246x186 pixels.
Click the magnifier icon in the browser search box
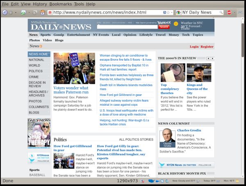(221, 12)
